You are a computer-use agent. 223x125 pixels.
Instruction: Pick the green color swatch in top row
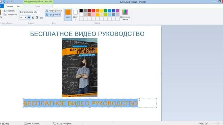point(105,11)
